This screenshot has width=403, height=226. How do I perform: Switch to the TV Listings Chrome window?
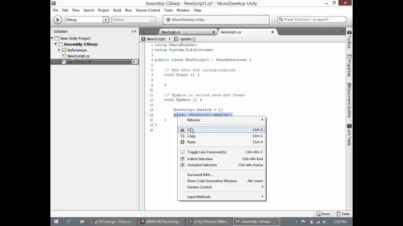113,222
